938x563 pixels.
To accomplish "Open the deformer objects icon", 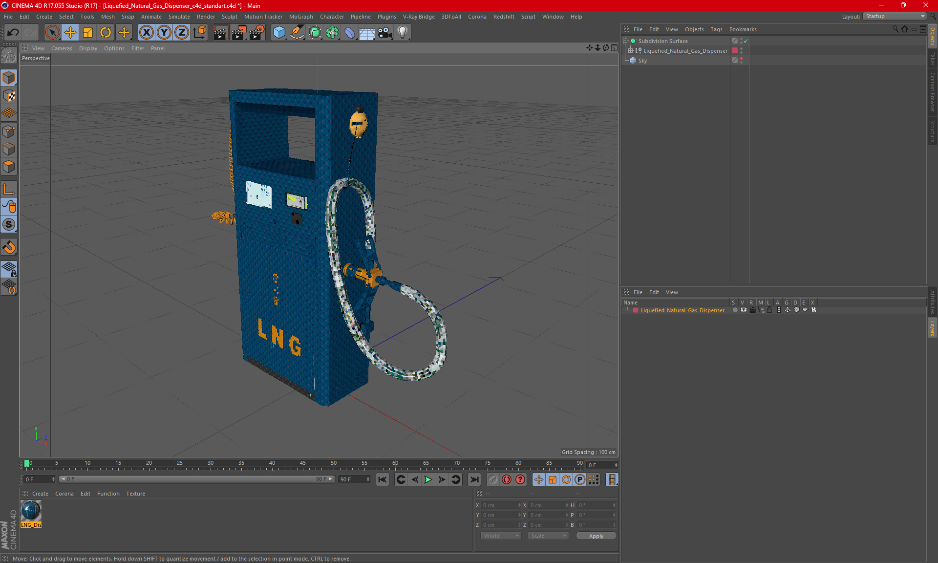I will [350, 33].
